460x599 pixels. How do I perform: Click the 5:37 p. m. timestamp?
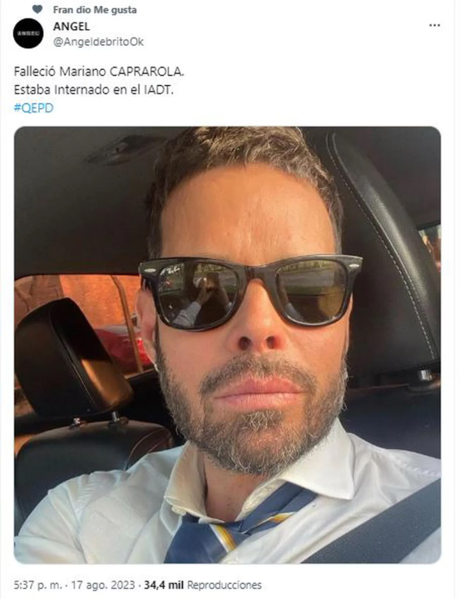[x=36, y=585]
